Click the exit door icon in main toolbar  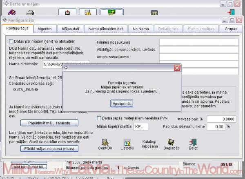point(231,13)
